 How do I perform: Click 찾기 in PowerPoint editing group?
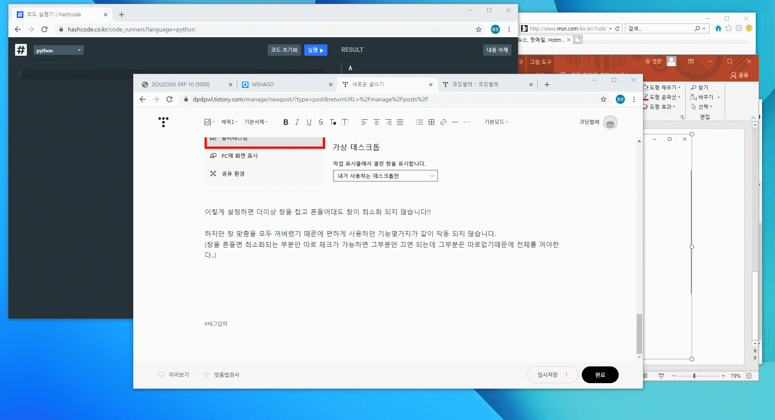[x=699, y=88]
